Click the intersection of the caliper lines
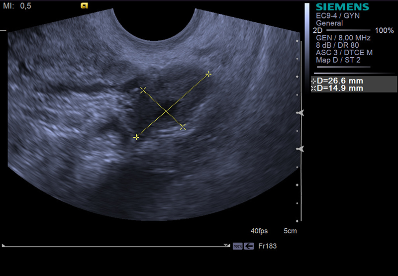Image resolution: width=398 pixels, height=276 pixels. (166, 111)
